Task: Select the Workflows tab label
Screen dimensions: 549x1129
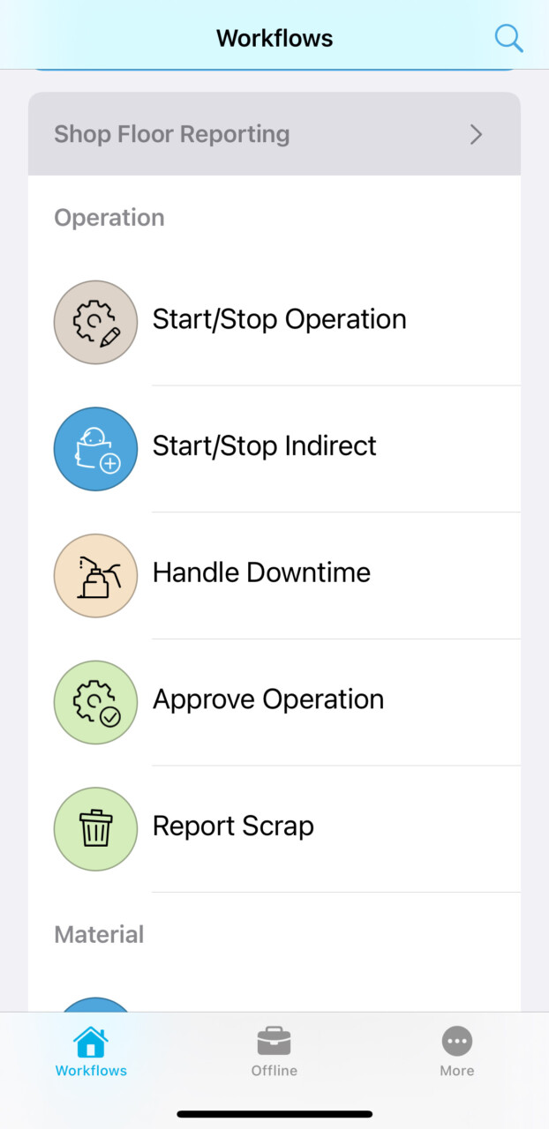Action: 91,1071
